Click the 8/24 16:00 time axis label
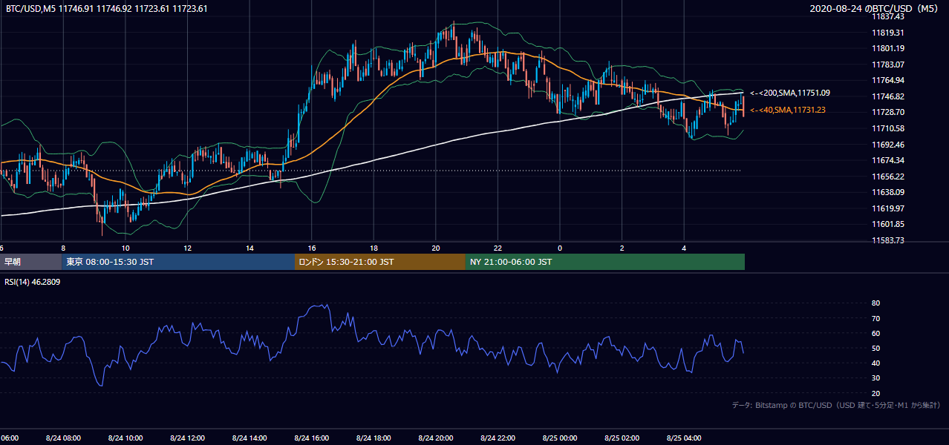This screenshot has height=445, width=949. pyautogui.click(x=312, y=438)
